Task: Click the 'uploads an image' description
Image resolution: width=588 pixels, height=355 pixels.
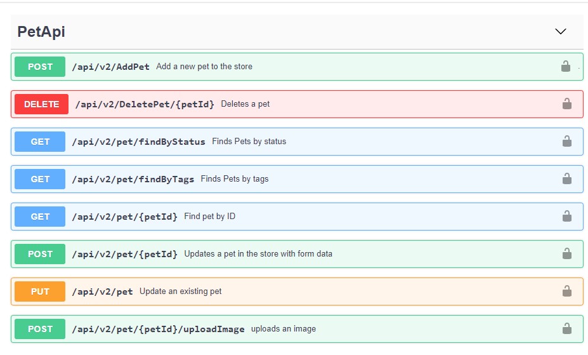Action: tap(284, 329)
